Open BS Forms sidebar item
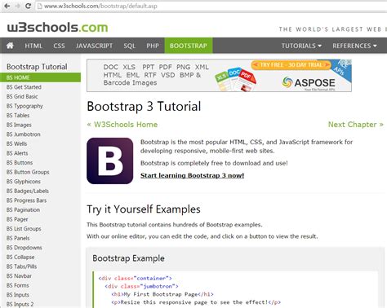Viewport: 387px width, 308px height. (x=18, y=285)
